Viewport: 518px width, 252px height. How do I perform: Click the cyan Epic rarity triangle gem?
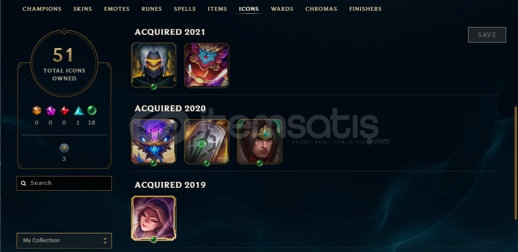pos(78,110)
